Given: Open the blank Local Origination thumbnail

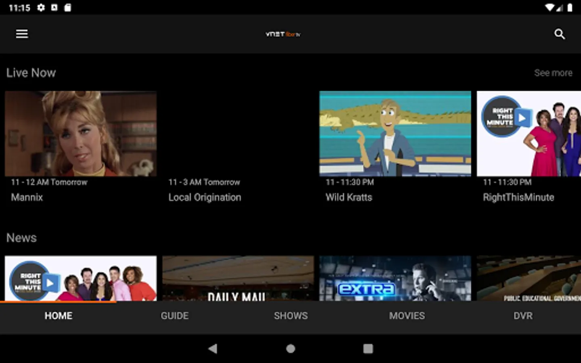Looking at the screenshot, I should tap(238, 134).
